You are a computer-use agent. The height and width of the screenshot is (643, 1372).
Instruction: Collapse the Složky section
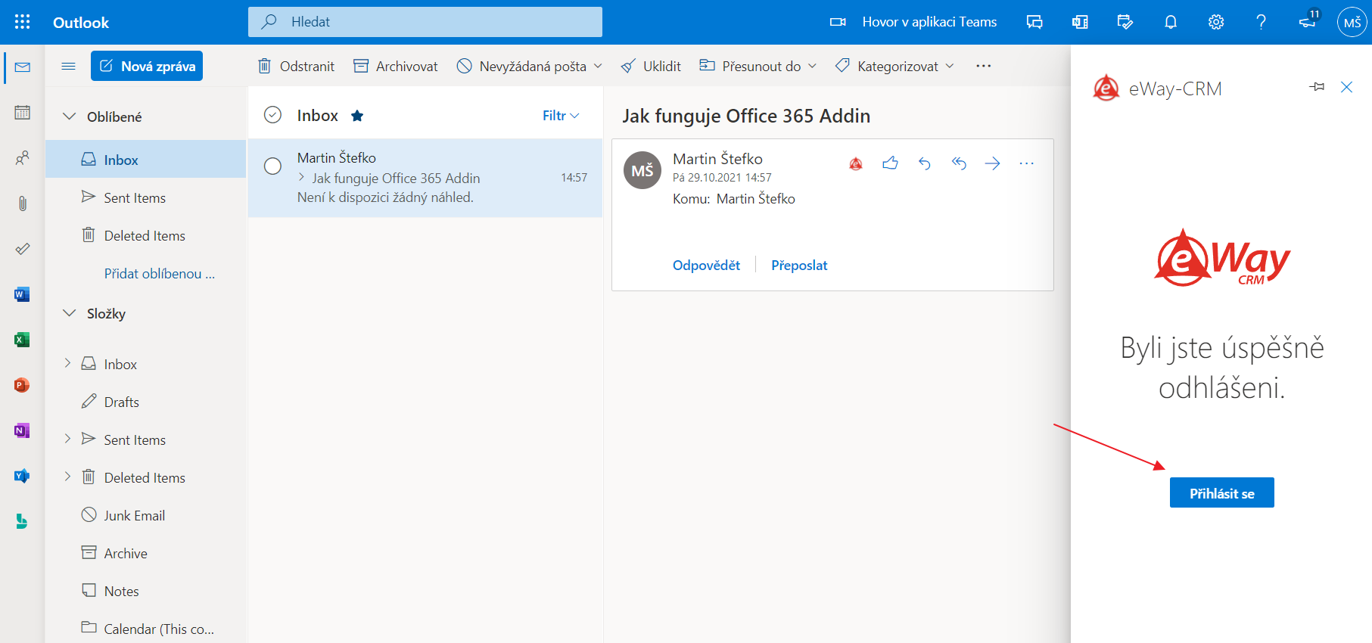[69, 313]
